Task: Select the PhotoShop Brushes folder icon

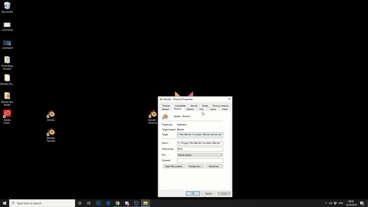Action: pyautogui.click(x=7, y=63)
